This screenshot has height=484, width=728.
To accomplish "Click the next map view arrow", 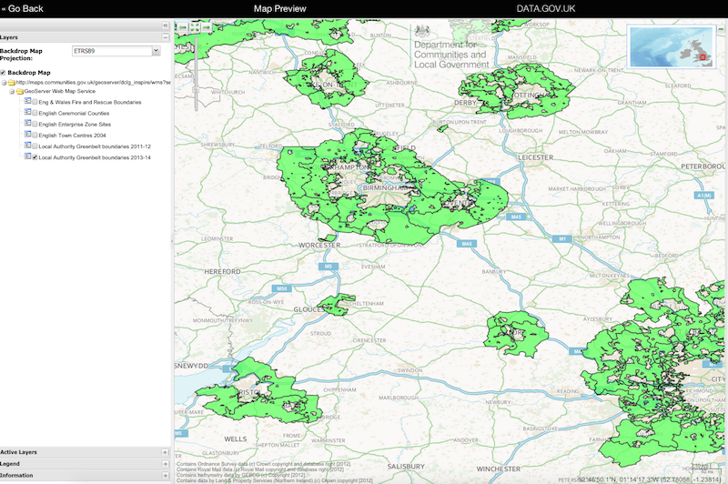I will point(207,27).
